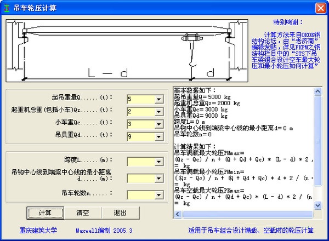Click the horizontal scrollbar left arrow
This screenshot has height=241, width=329.
point(178,214)
